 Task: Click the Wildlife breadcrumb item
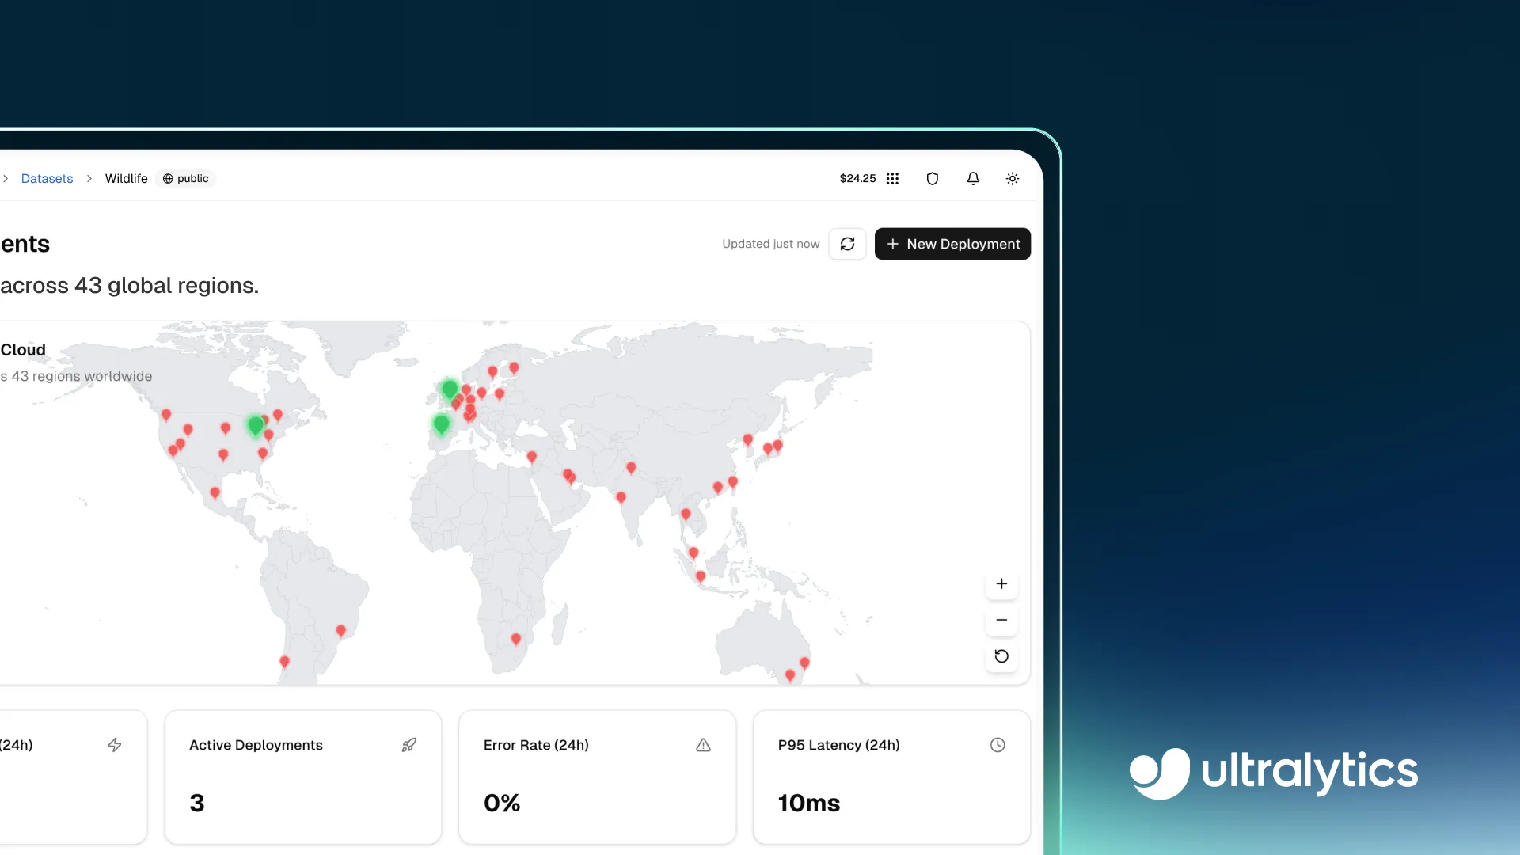[126, 179]
